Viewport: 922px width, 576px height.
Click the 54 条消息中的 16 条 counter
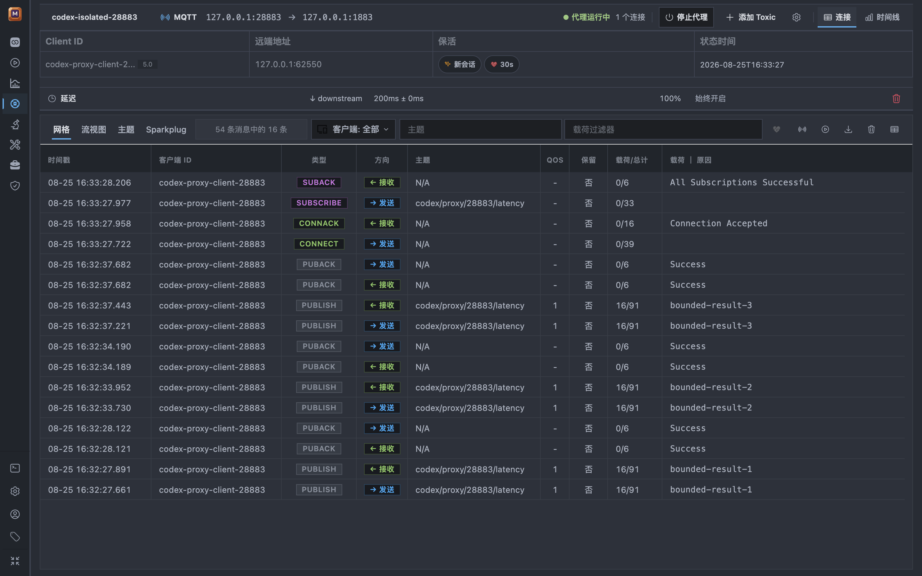[x=251, y=130]
